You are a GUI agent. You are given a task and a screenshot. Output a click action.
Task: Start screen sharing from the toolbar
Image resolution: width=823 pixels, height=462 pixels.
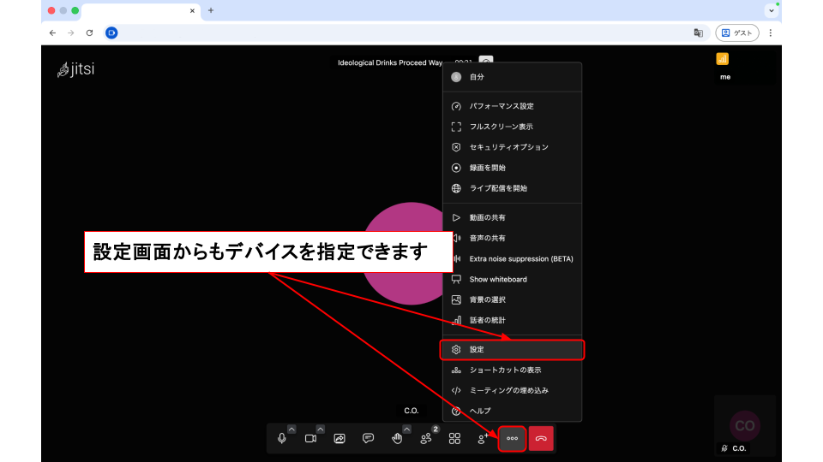tap(339, 438)
